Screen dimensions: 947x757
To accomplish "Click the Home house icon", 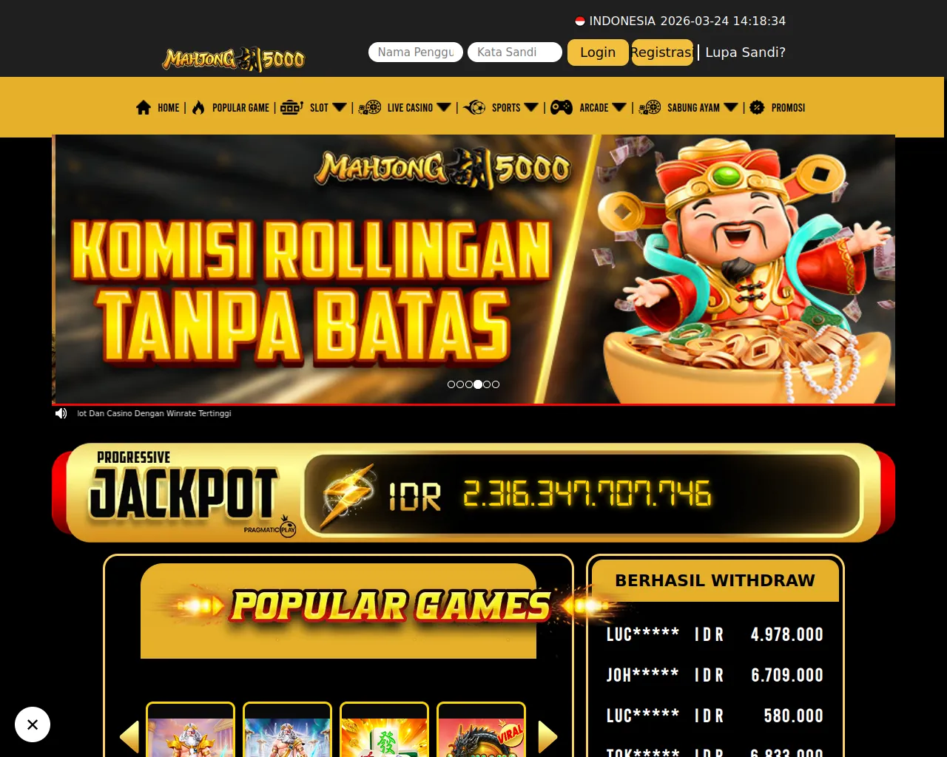I will pyautogui.click(x=144, y=107).
